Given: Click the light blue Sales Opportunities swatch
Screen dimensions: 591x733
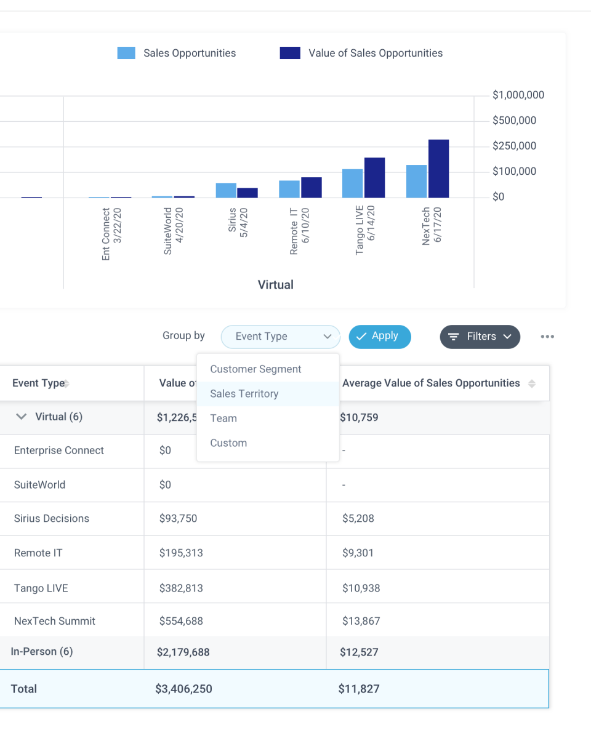Looking at the screenshot, I should click(x=126, y=53).
